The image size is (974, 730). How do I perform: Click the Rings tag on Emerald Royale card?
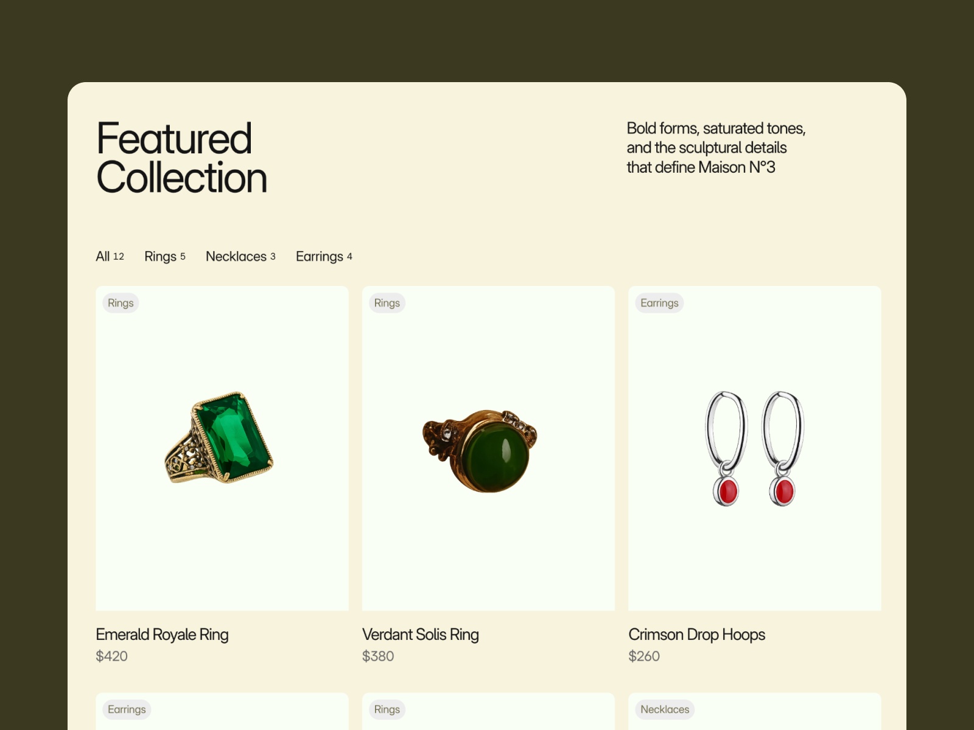[121, 303]
